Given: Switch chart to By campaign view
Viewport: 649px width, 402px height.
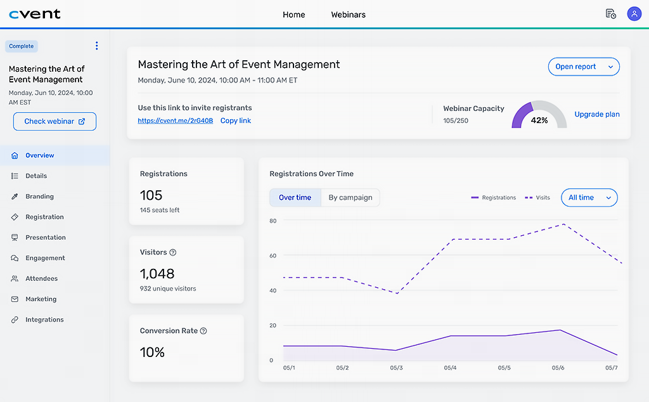Looking at the screenshot, I should 350,197.
